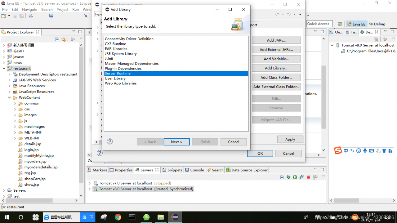Click the Save All toolbar icon
This screenshot has width=397, height=223.
coord(22,16)
